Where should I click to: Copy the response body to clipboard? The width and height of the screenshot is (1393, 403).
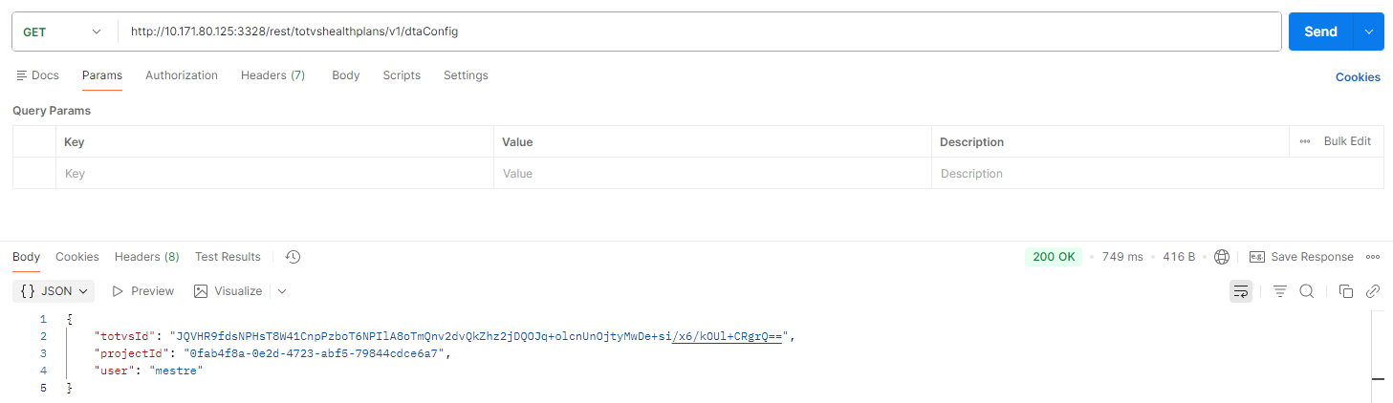click(x=1346, y=291)
